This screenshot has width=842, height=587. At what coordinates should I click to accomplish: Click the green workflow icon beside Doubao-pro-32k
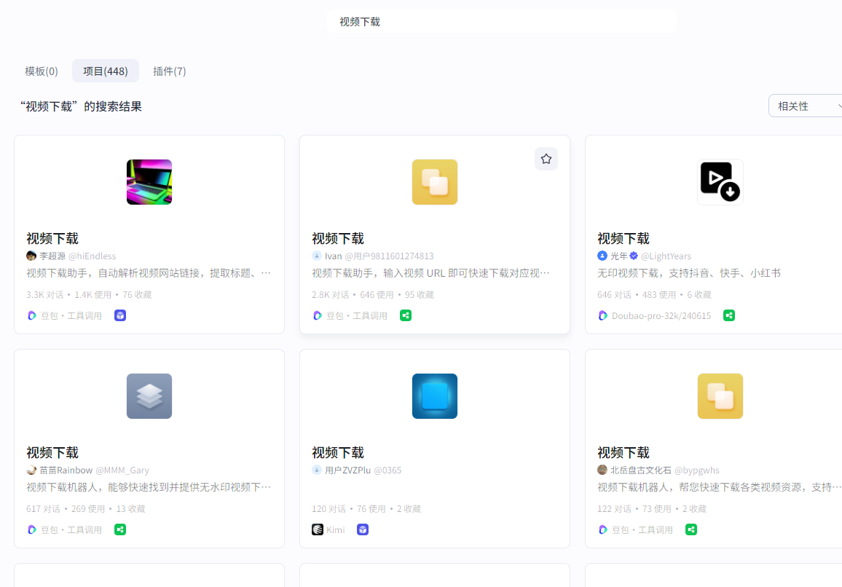click(x=729, y=315)
